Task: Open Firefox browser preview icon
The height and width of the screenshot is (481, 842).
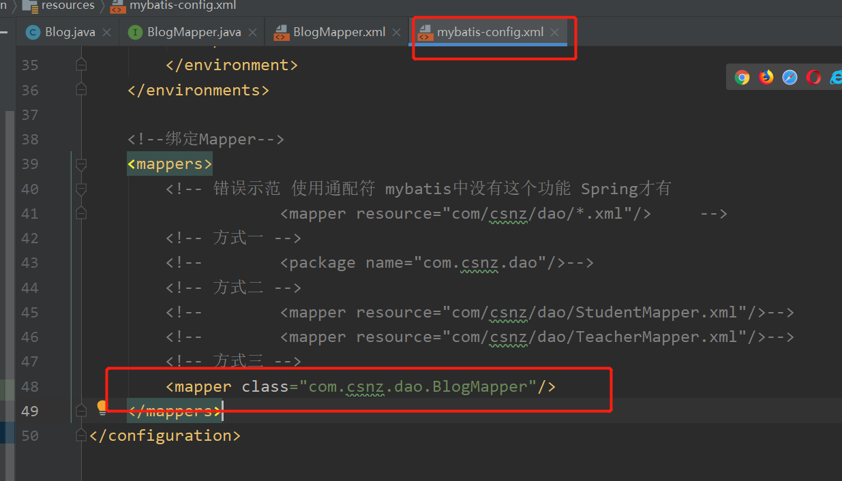Action: [766, 78]
